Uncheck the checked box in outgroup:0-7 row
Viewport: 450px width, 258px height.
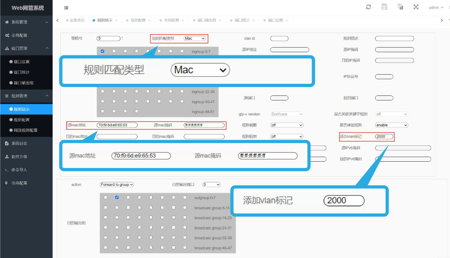click(x=117, y=198)
